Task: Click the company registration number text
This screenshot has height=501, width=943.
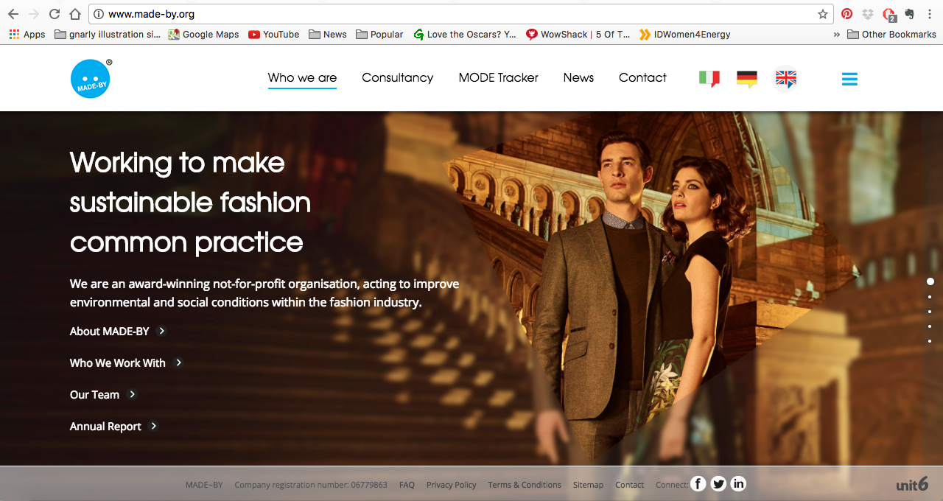Action: coord(311,485)
